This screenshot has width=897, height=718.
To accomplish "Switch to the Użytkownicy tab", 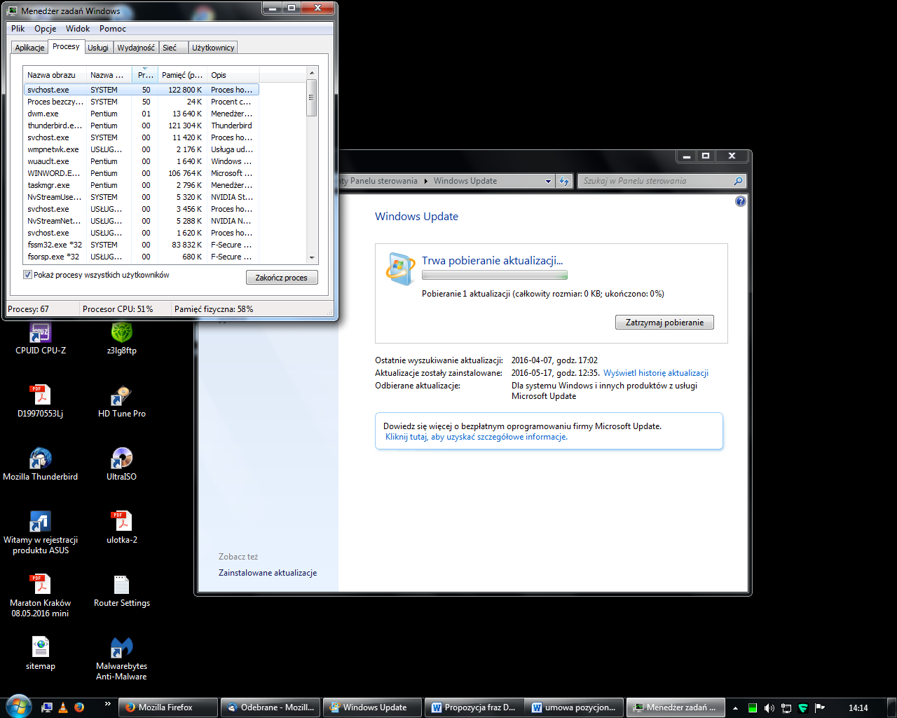I will pyautogui.click(x=213, y=48).
